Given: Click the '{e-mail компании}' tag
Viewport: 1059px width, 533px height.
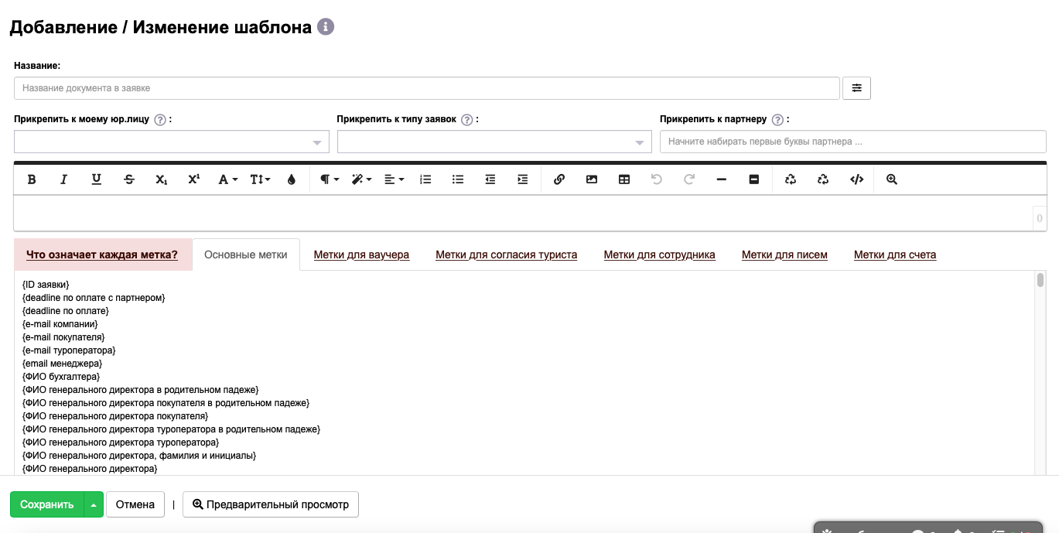Looking at the screenshot, I should pos(60,324).
